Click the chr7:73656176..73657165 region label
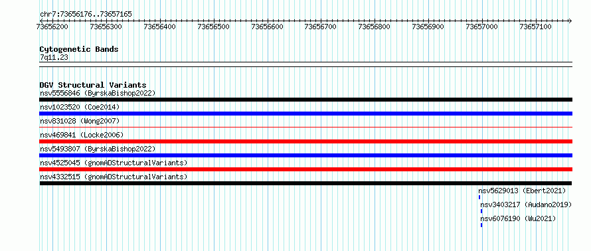Viewport: 591px width, 251px height. 86,15
